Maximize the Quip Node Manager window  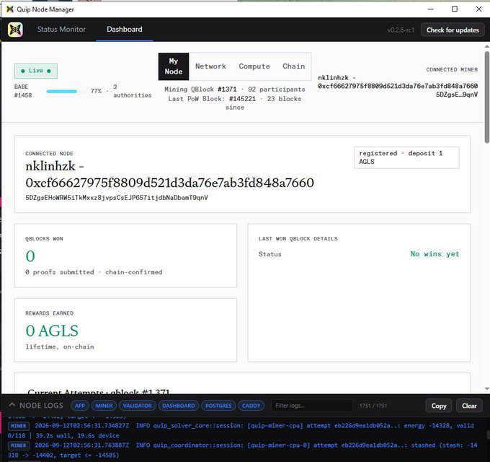(455, 9)
